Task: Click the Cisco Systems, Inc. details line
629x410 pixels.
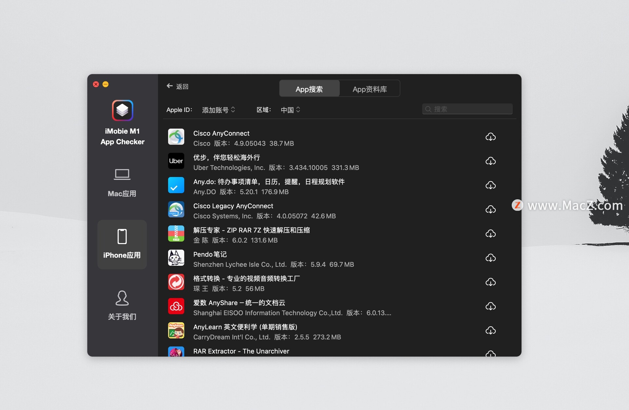Action: [x=264, y=216]
